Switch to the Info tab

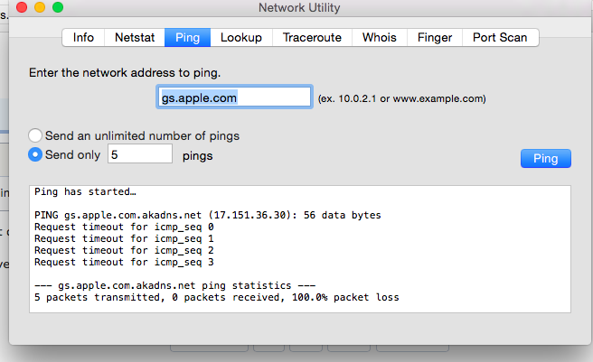pos(83,37)
